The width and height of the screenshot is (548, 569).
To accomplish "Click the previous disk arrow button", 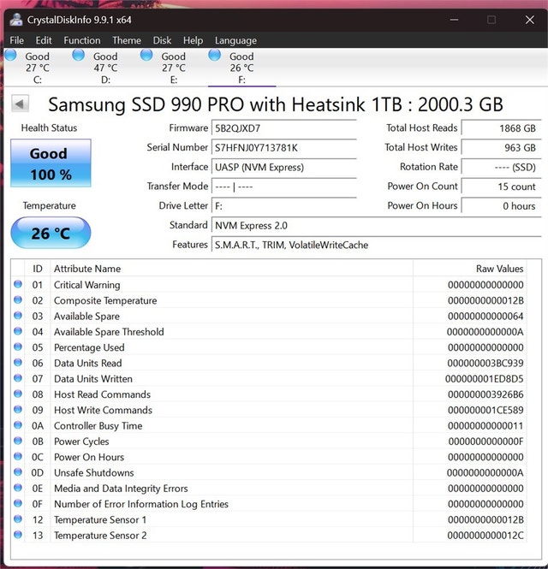I will coord(20,104).
